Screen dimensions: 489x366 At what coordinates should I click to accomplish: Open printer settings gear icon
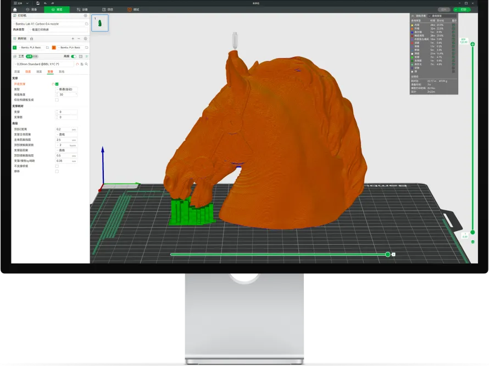click(x=86, y=15)
